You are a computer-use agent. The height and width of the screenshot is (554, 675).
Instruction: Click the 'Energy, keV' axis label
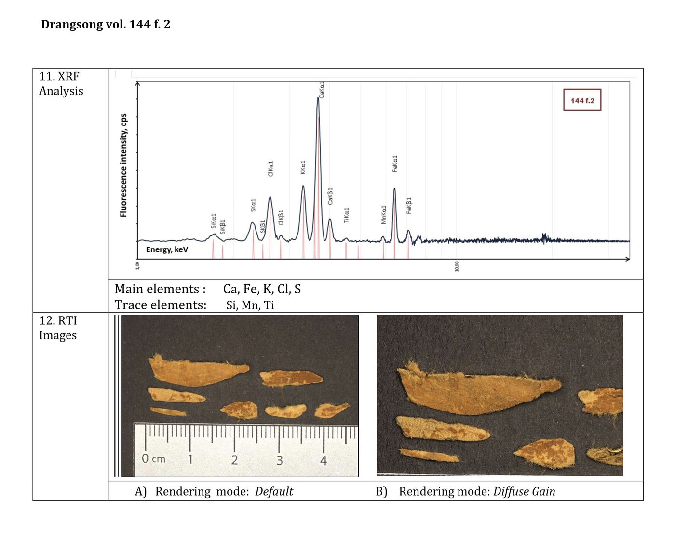coord(167,249)
